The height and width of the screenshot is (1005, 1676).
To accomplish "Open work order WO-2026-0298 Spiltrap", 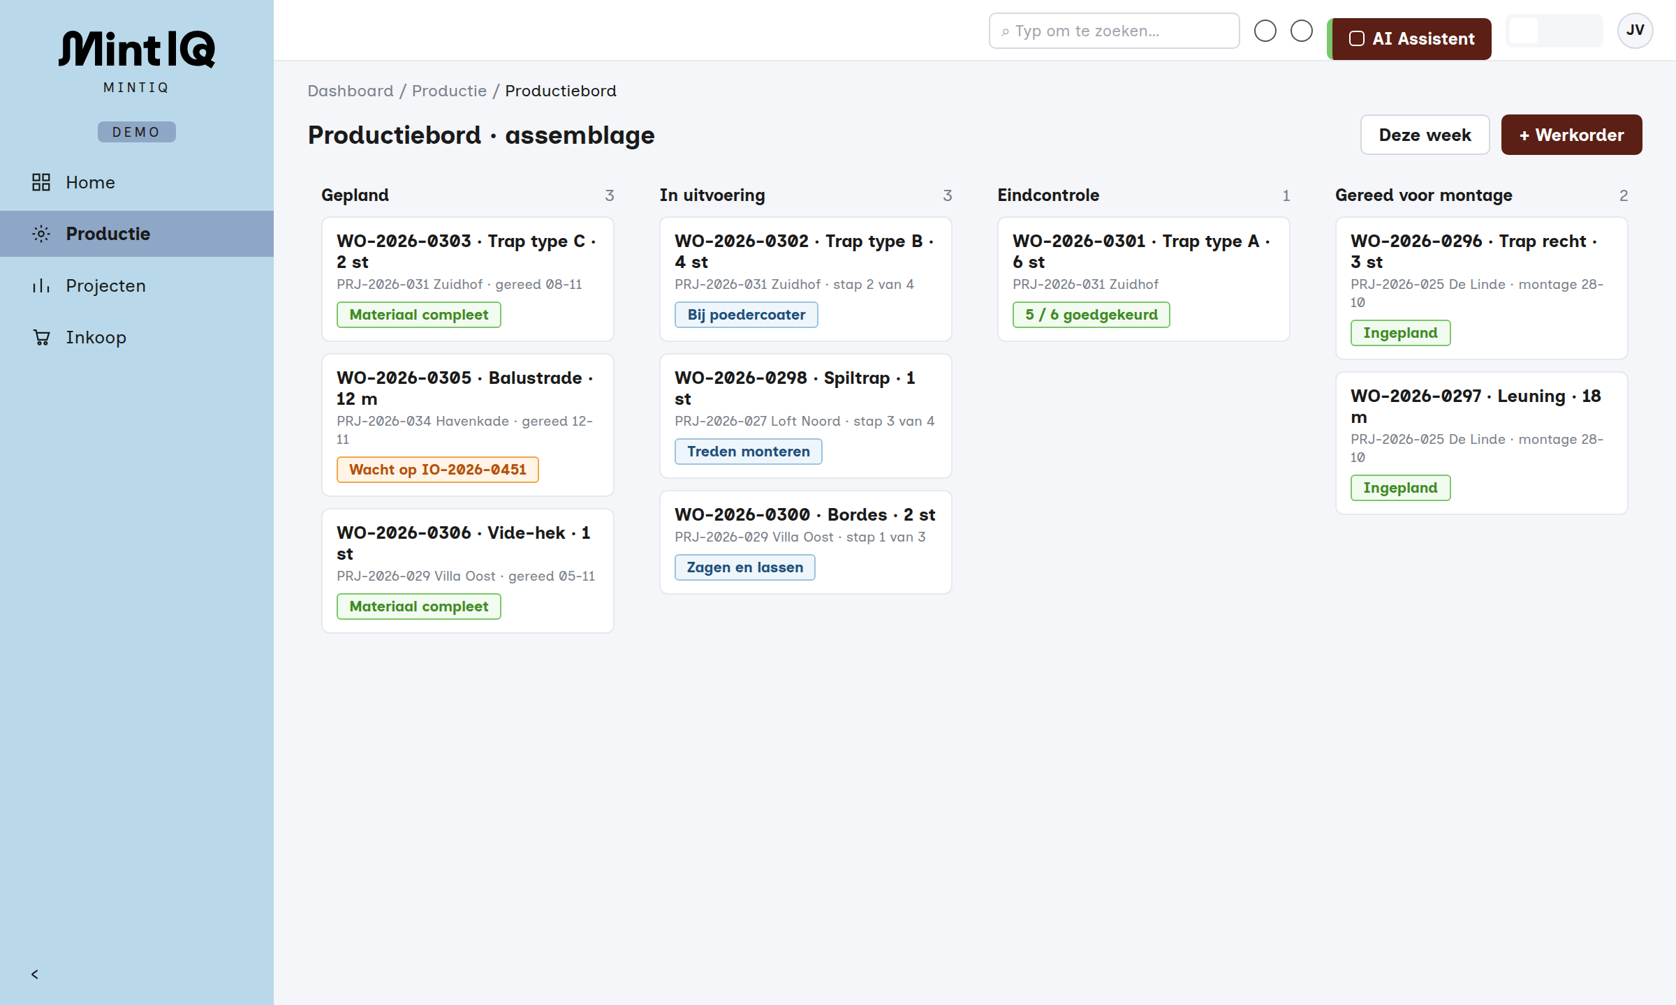I will click(806, 416).
